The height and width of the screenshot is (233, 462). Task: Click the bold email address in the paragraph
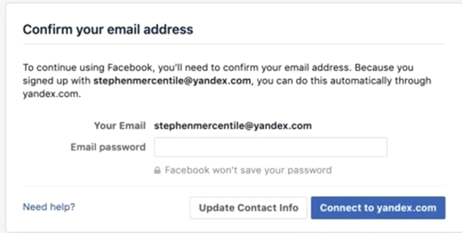pos(172,81)
